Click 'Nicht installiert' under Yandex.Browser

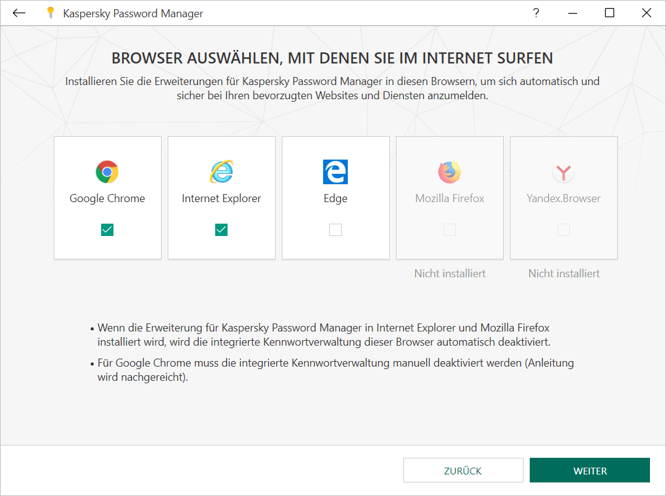pos(564,274)
